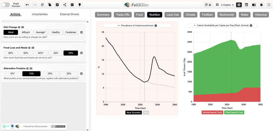Click the Plant based Food legend swatch
This screenshot has height=131, width=273.
[x=234, y=113]
